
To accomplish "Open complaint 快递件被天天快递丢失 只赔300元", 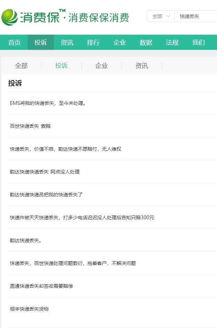I will coord(82,218).
